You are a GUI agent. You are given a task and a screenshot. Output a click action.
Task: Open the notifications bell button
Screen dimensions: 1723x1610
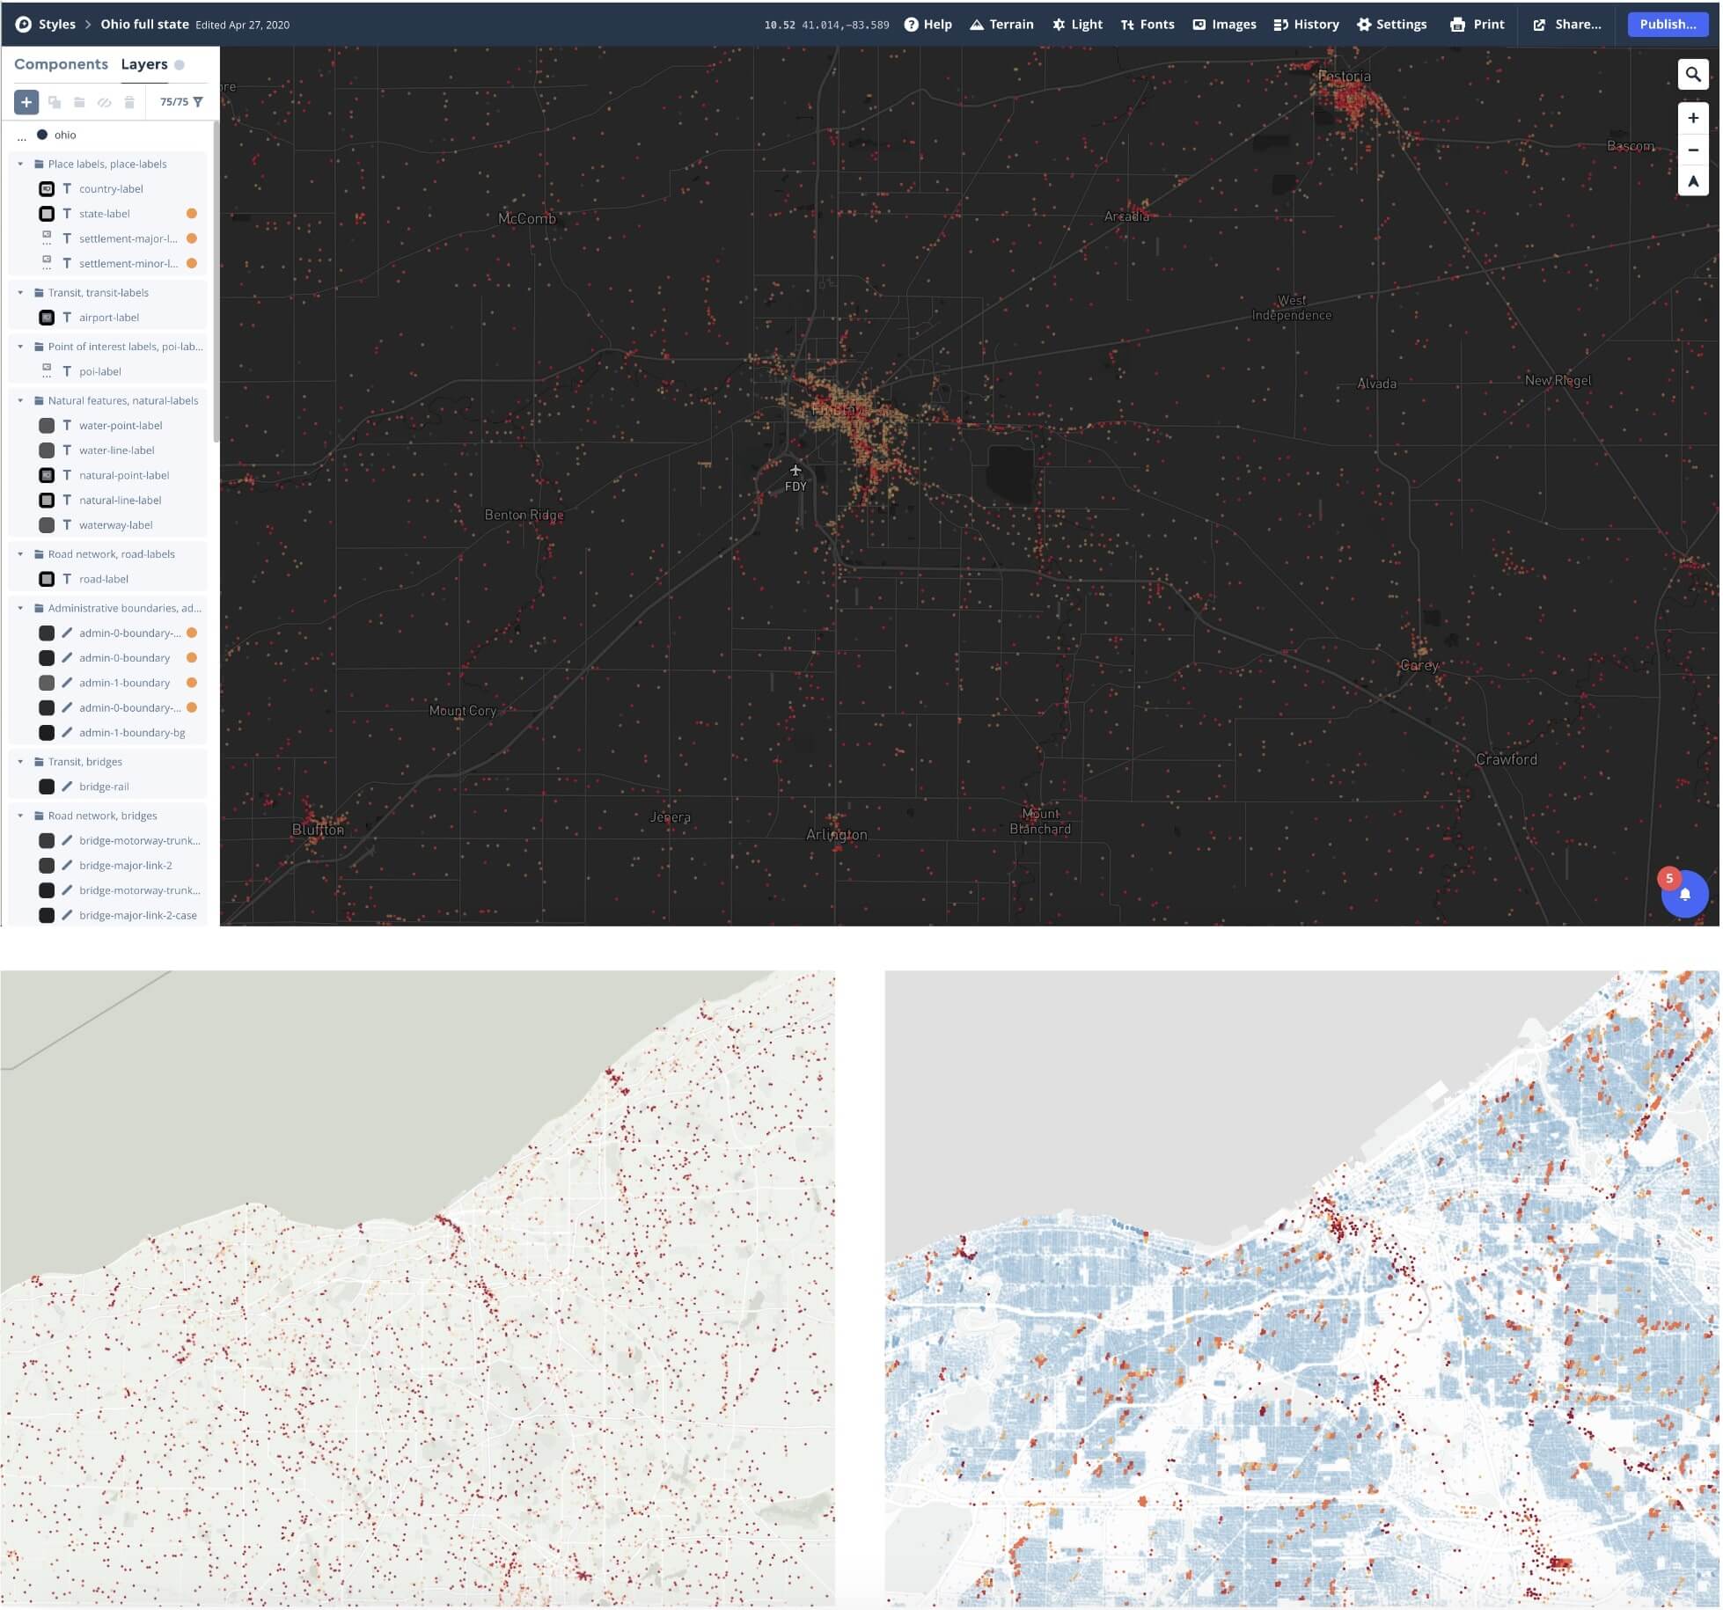click(1684, 894)
